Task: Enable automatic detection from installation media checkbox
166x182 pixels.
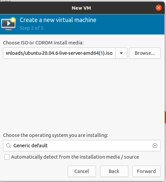Action: (x=7, y=157)
